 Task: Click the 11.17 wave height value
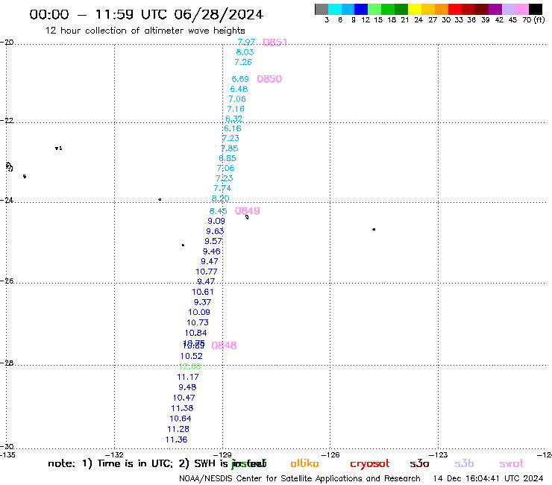coord(188,377)
